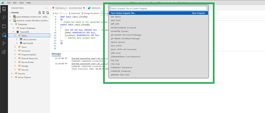
Task: Open the Explorer view with badge 2
Action: point(4,35)
